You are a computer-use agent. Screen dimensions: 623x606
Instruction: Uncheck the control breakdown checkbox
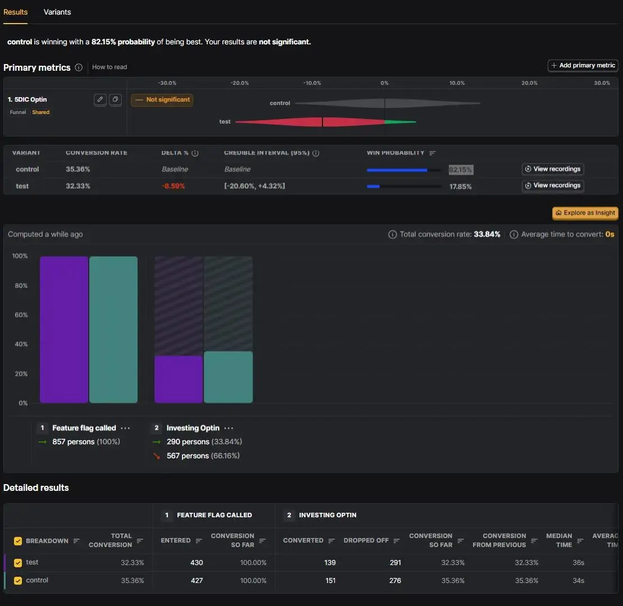[x=18, y=580]
